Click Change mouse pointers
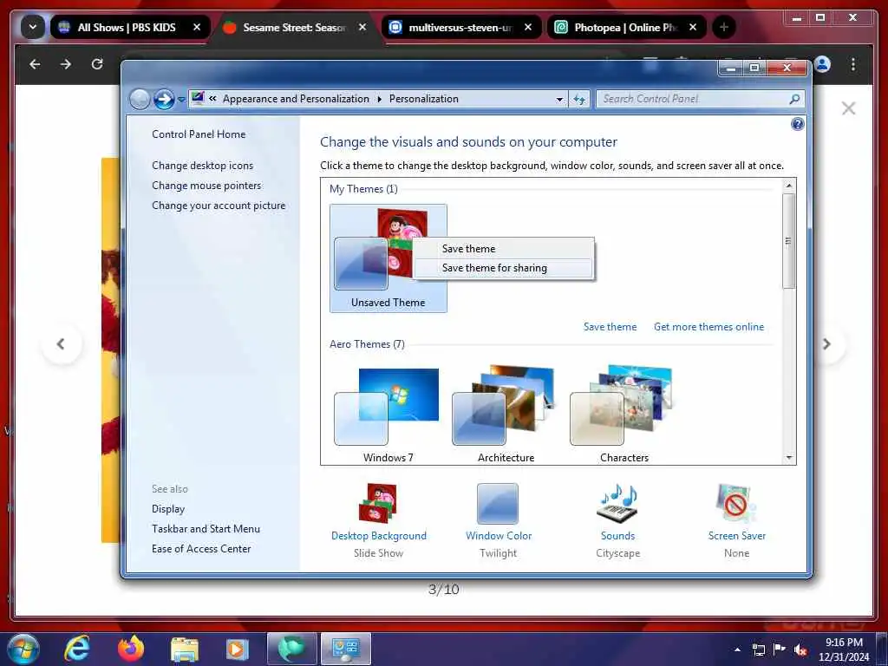Viewport: 888px width, 666px height. 206,186
